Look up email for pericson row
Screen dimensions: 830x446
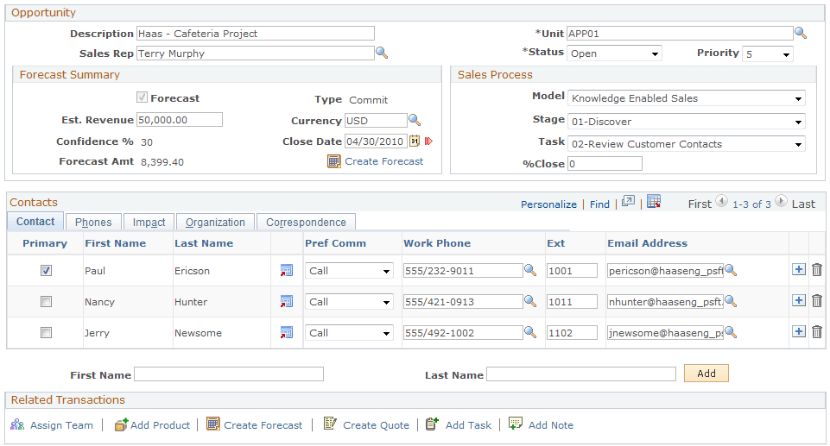tap(731, 270)
